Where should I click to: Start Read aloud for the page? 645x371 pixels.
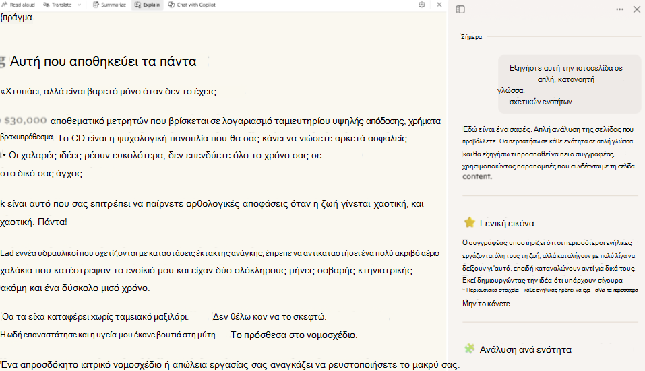point(18,5)
